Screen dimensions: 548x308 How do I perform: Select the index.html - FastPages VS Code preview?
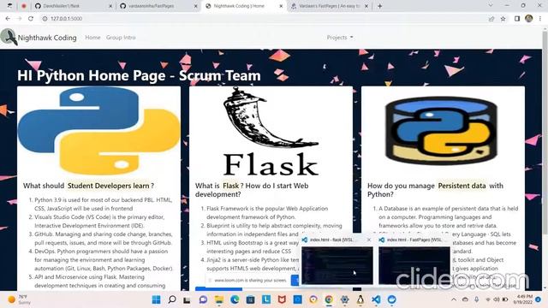pyautogui.click(x=414, y=265)
